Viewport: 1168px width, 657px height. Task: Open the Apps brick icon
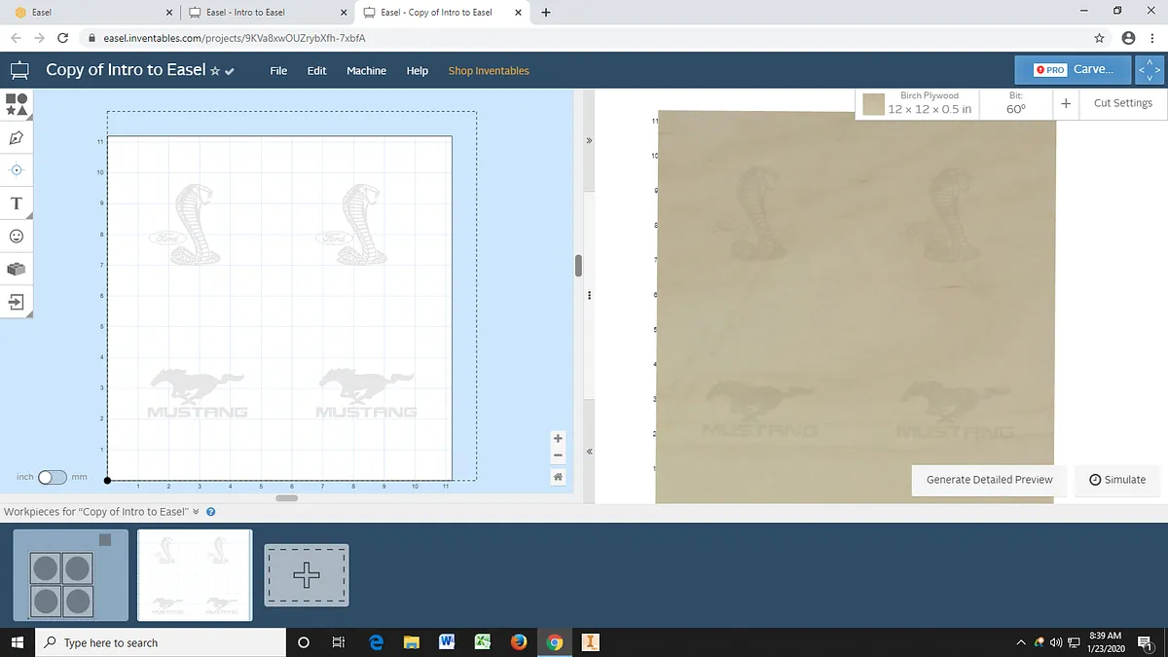pos(17,269)
